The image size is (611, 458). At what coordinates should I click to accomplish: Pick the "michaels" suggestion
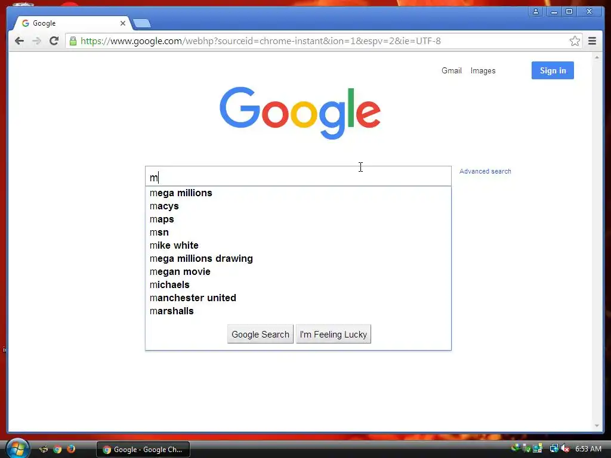tap(298, 284)
